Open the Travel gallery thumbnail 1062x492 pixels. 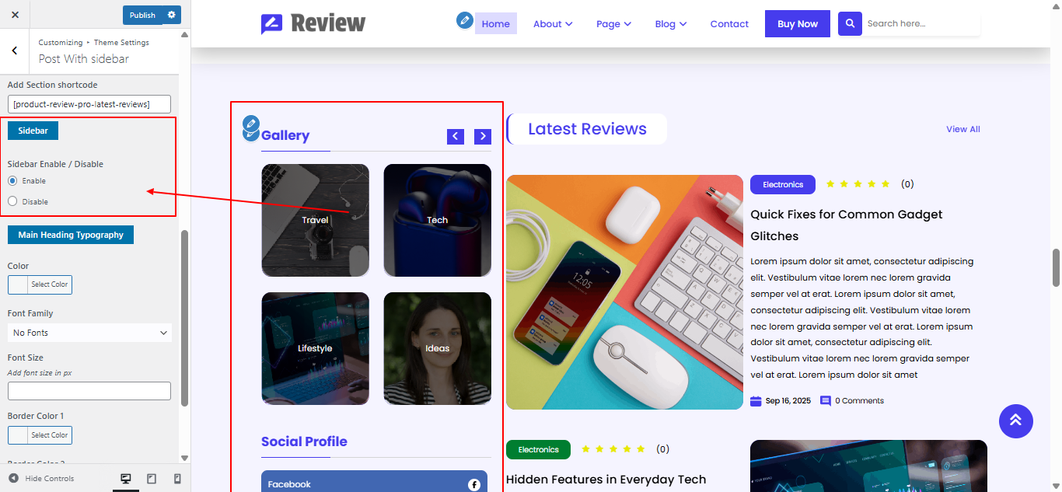[x=315, y=220]
